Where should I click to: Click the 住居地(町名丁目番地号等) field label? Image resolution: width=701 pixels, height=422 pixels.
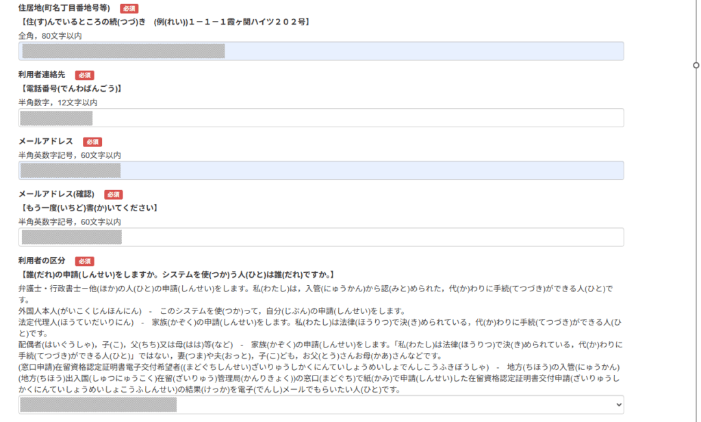click(x=64, y=9)
